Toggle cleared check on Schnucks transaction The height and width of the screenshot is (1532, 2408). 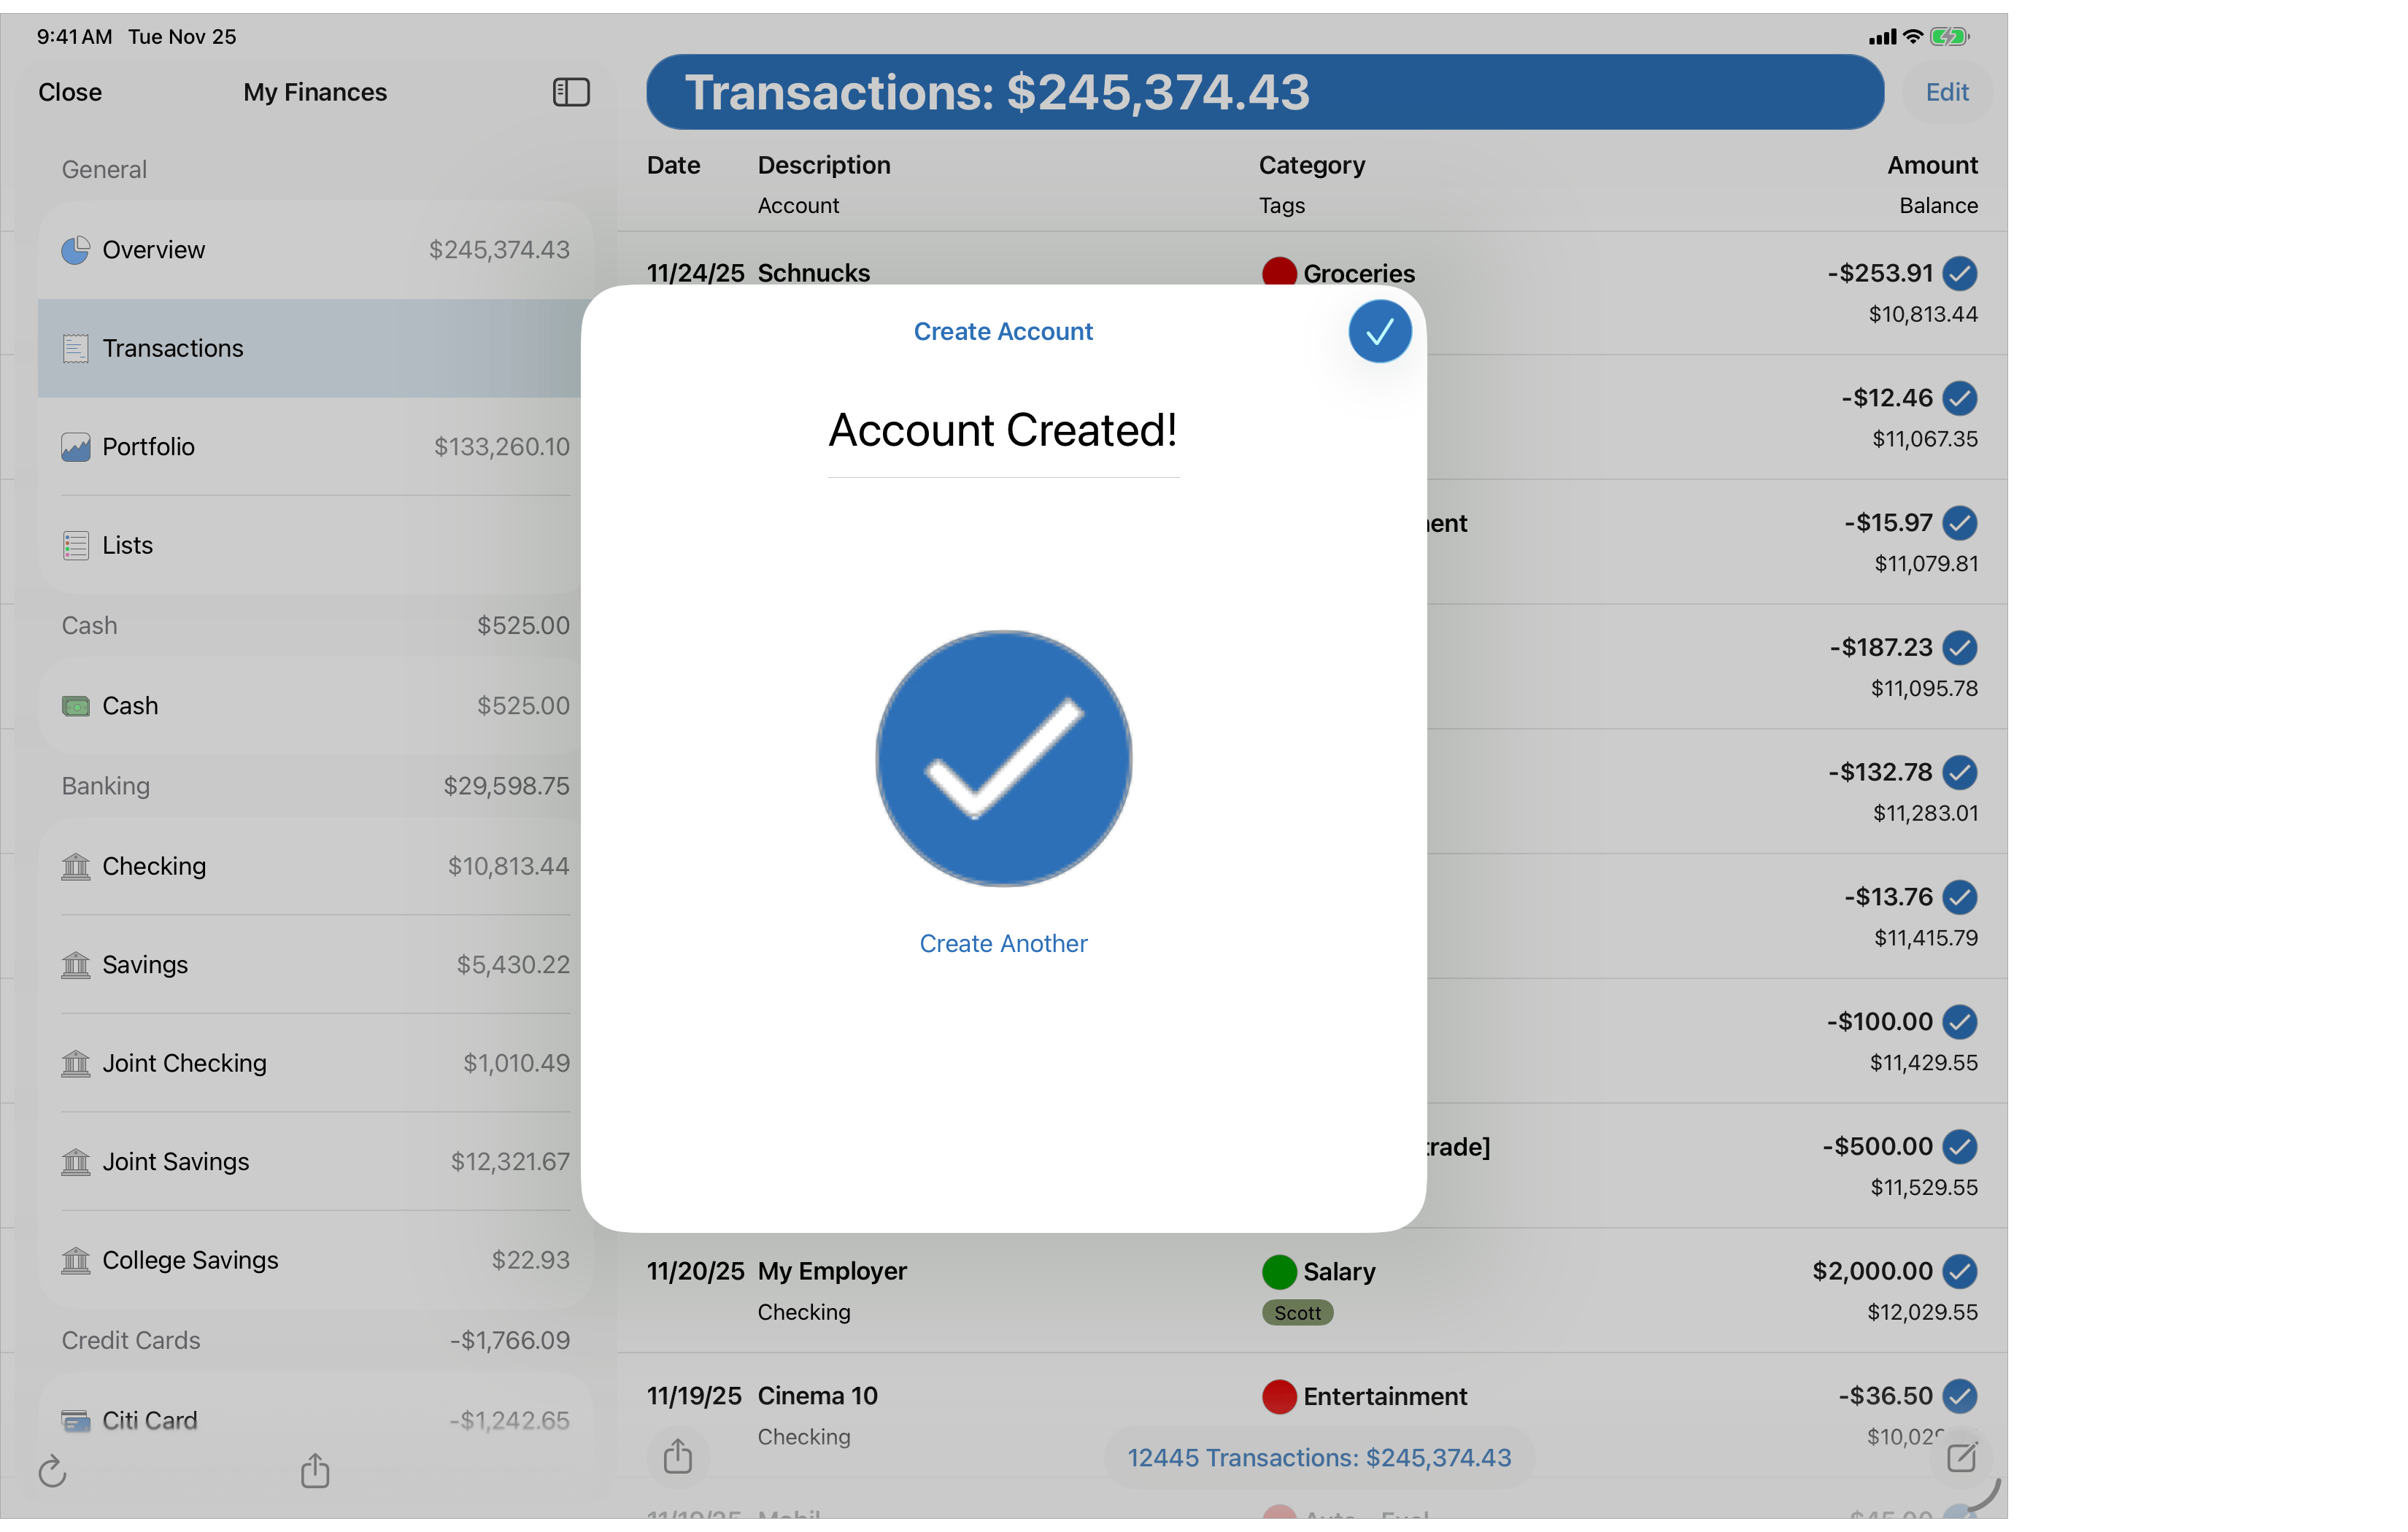coord(1959,273)
